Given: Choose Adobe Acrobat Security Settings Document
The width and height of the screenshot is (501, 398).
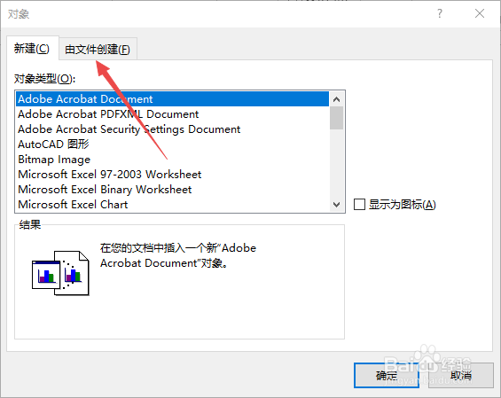Looking at the screenshot, I should (x=172, y=129).
